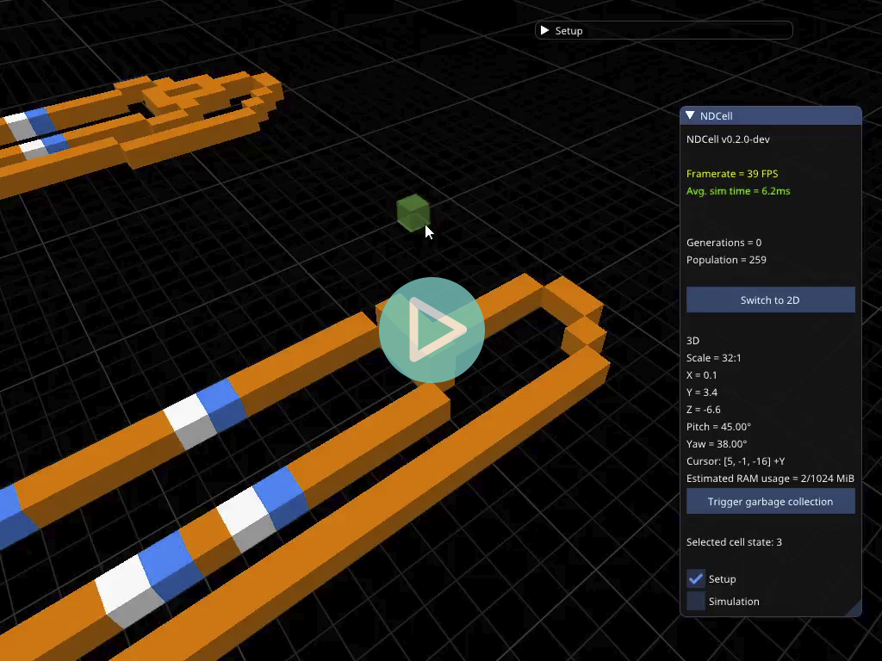Click the NDCell panel title bar
Screen dimensions: 882x661
(x=771, y=115)
